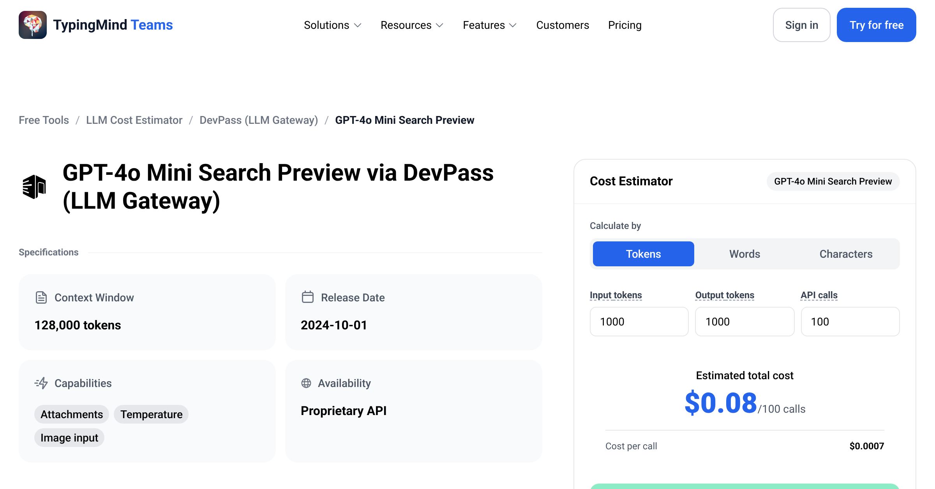This screenshot has height=489, width=935.
Task: Click the Input tokens dotted label
Action: pos(616,295)
